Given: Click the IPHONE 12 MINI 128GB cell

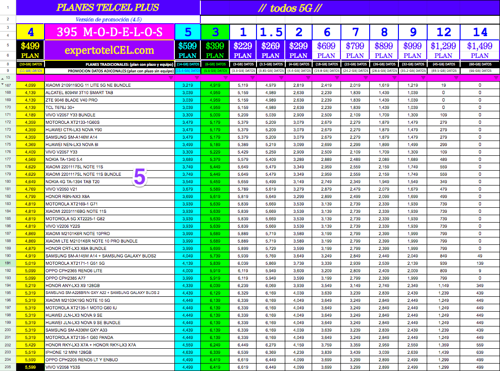Looking at the screenshot, I should [109, 352].
